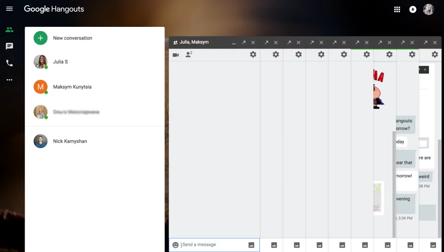Open the emoji picker in message box

pos(175,245)
